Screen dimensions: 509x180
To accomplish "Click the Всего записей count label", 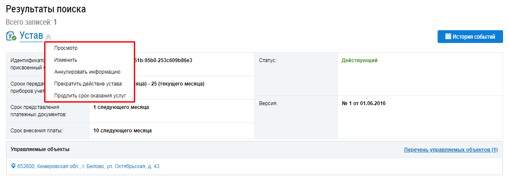I will coord(31,23).
